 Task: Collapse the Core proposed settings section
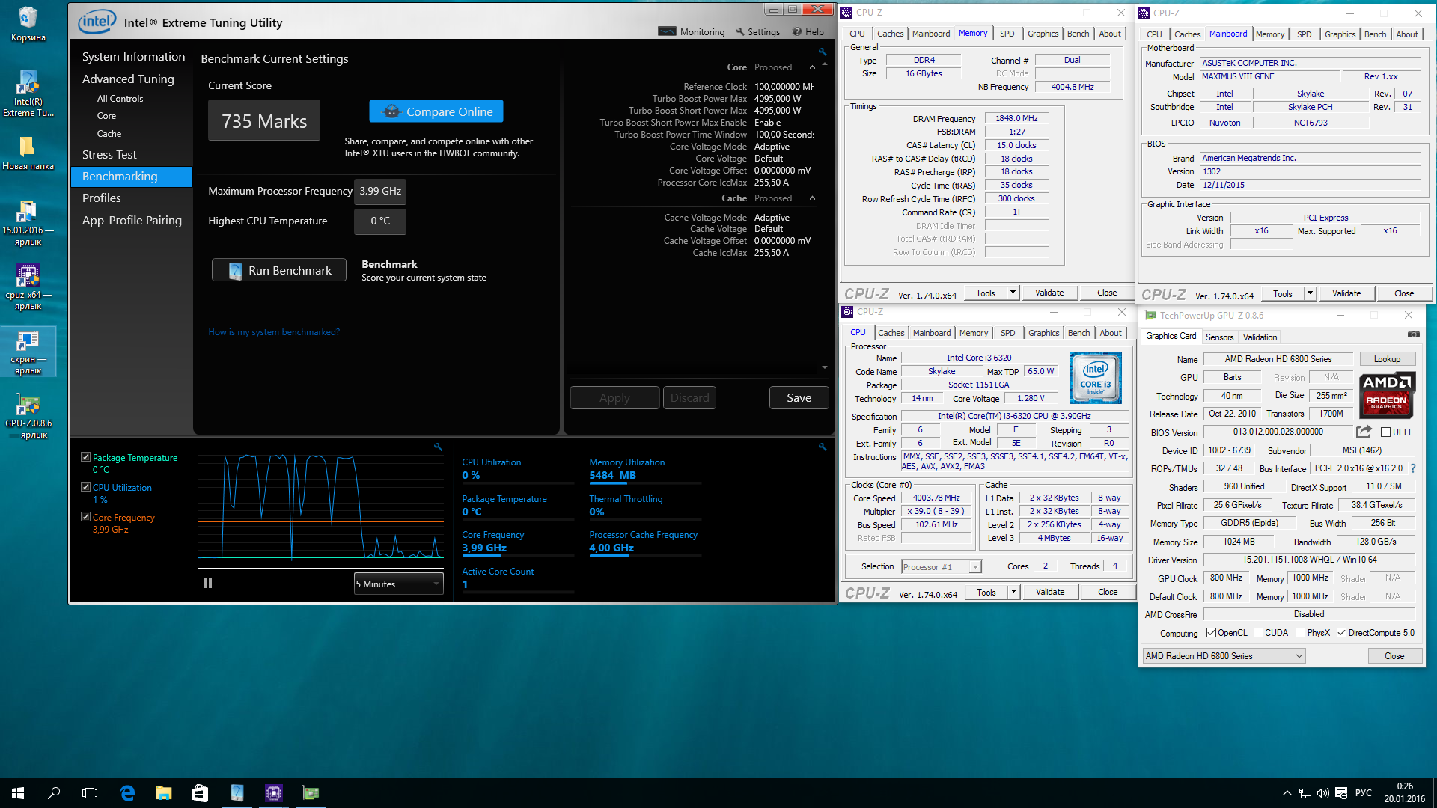pos(812,67)
